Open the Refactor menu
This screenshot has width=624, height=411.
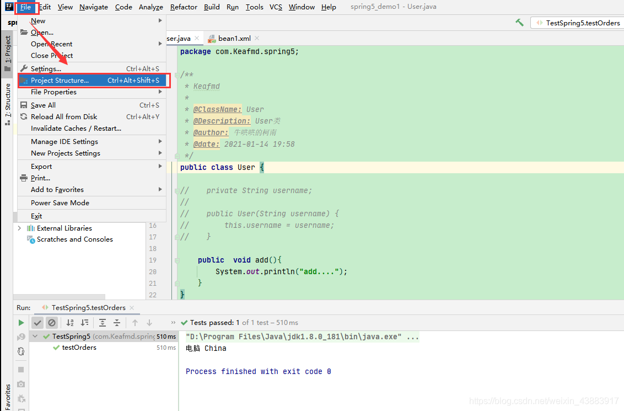click(184, 7)
